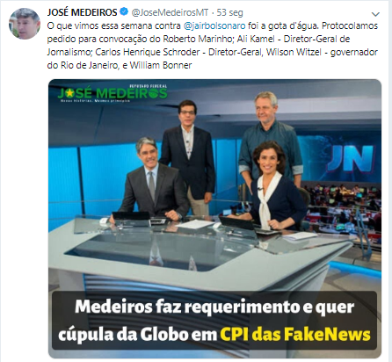Follow the @jairbolsonaro mention link
The image size is (392, 362).
pyautogui.click(x=214, y=25)
